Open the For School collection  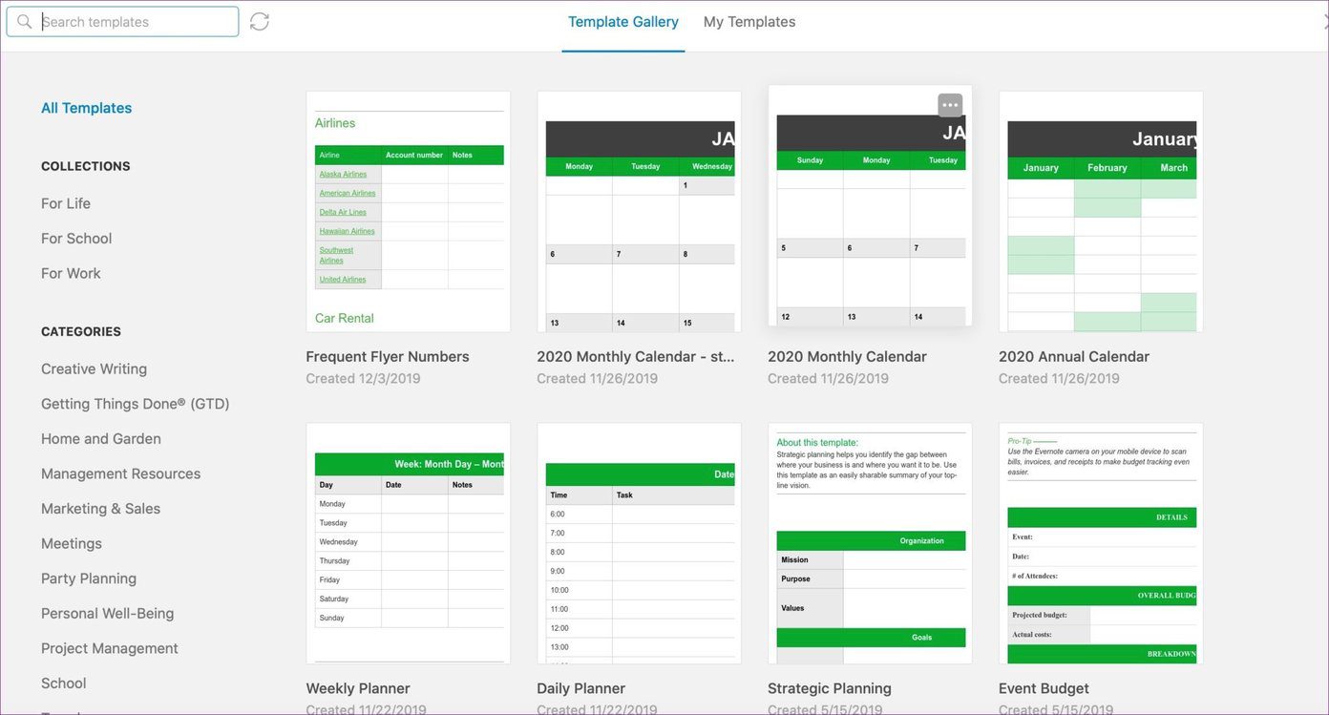click(x=76, y=239)
